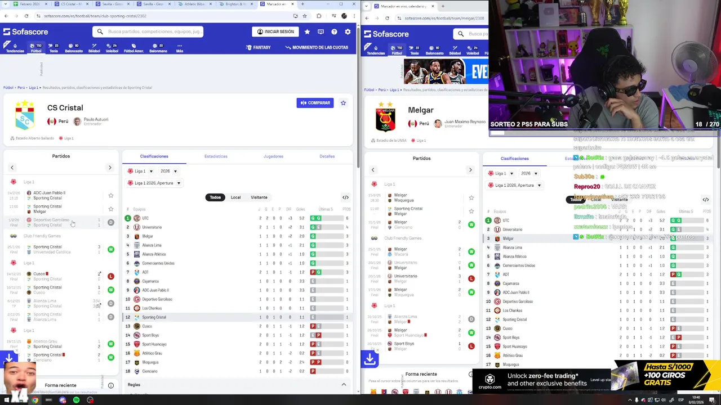This screenshot has width=721, height=405.
Task: Switch to the Detalles tab
Action: click(327, 156)
